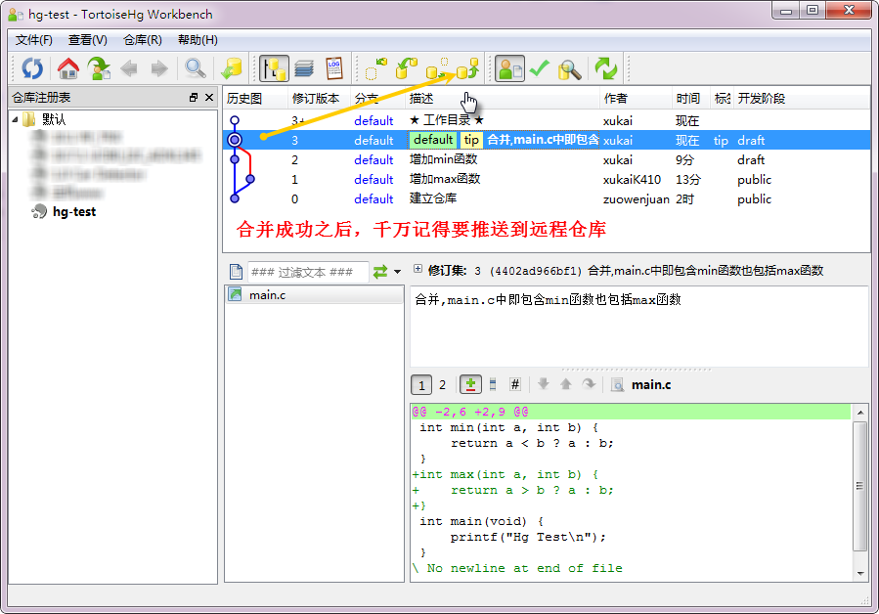Click the diff hunk header line

[x=631, y=412]
